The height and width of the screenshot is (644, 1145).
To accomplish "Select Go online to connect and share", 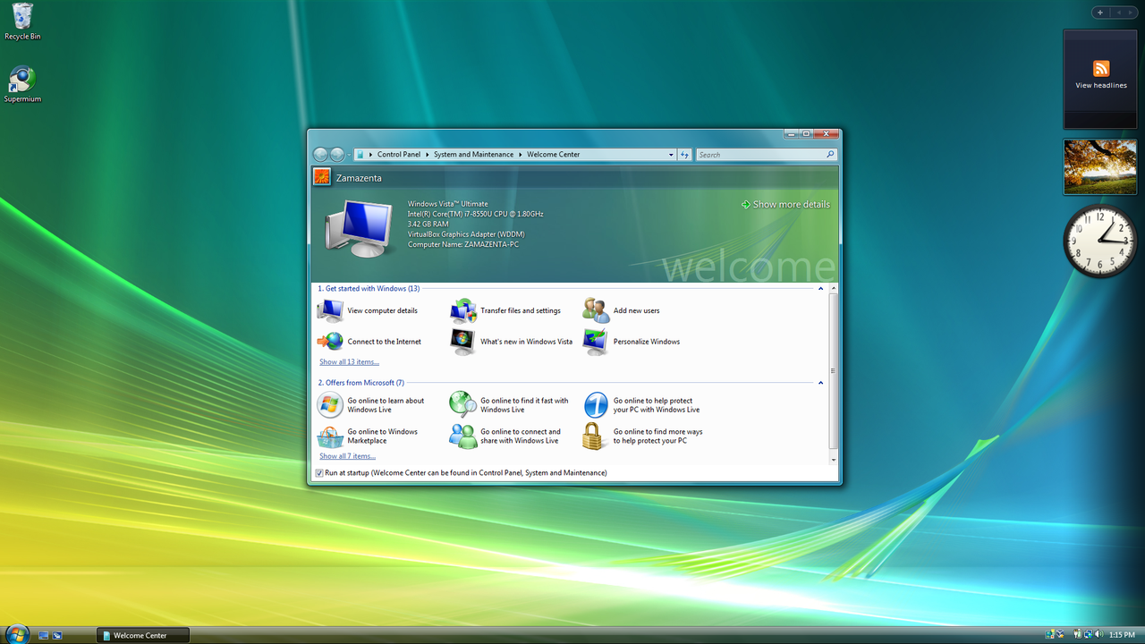I will pos(505,436).
